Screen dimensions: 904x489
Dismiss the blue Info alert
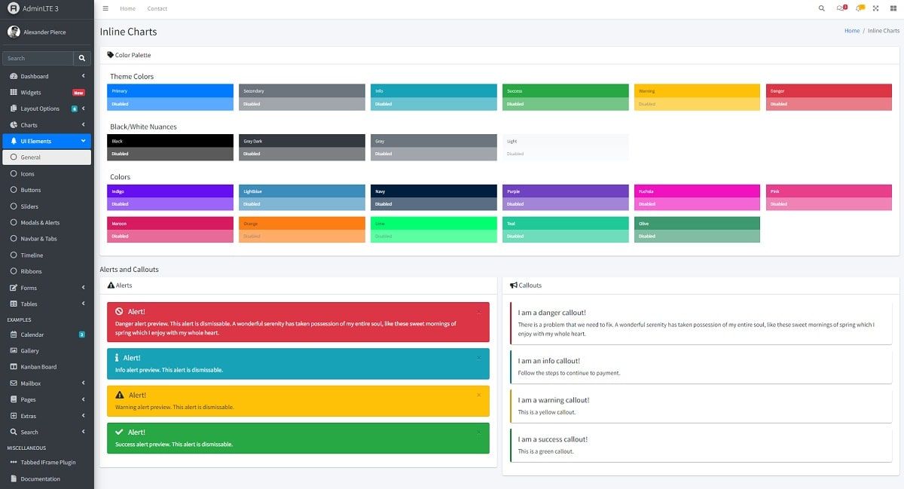point(478,357)
